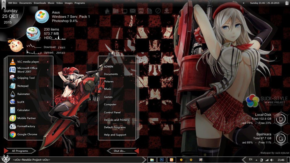Viewport: 290px width, 163px height.
Task: Expand Documents submenu arrow
Action: tap(132, 74)
